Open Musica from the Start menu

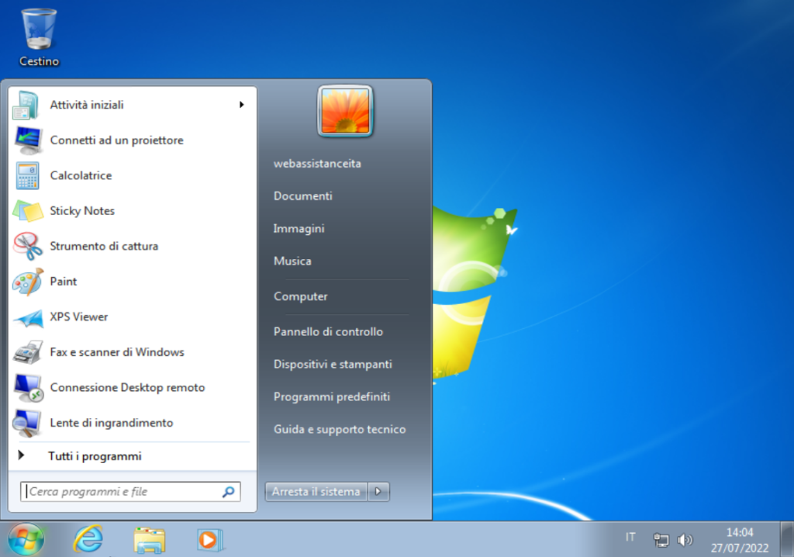(292, 261)
